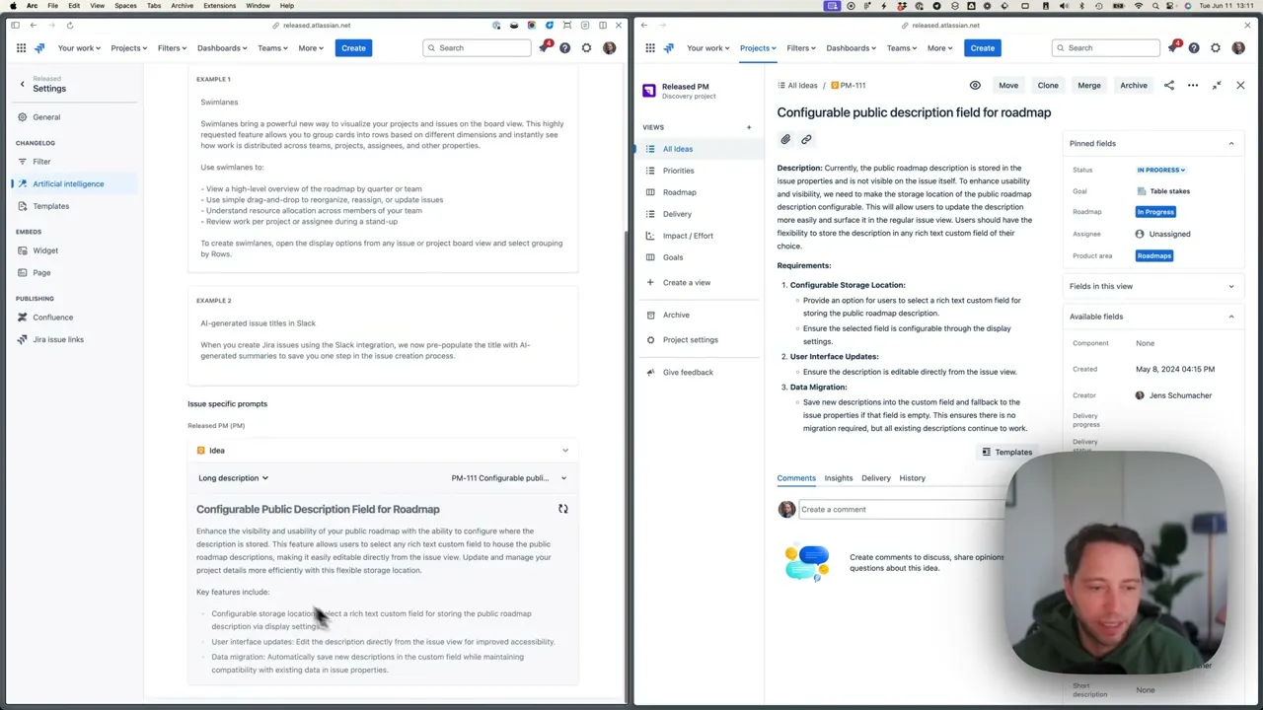
Task: Click the share icon on the idea
Action: (1169, 85)
